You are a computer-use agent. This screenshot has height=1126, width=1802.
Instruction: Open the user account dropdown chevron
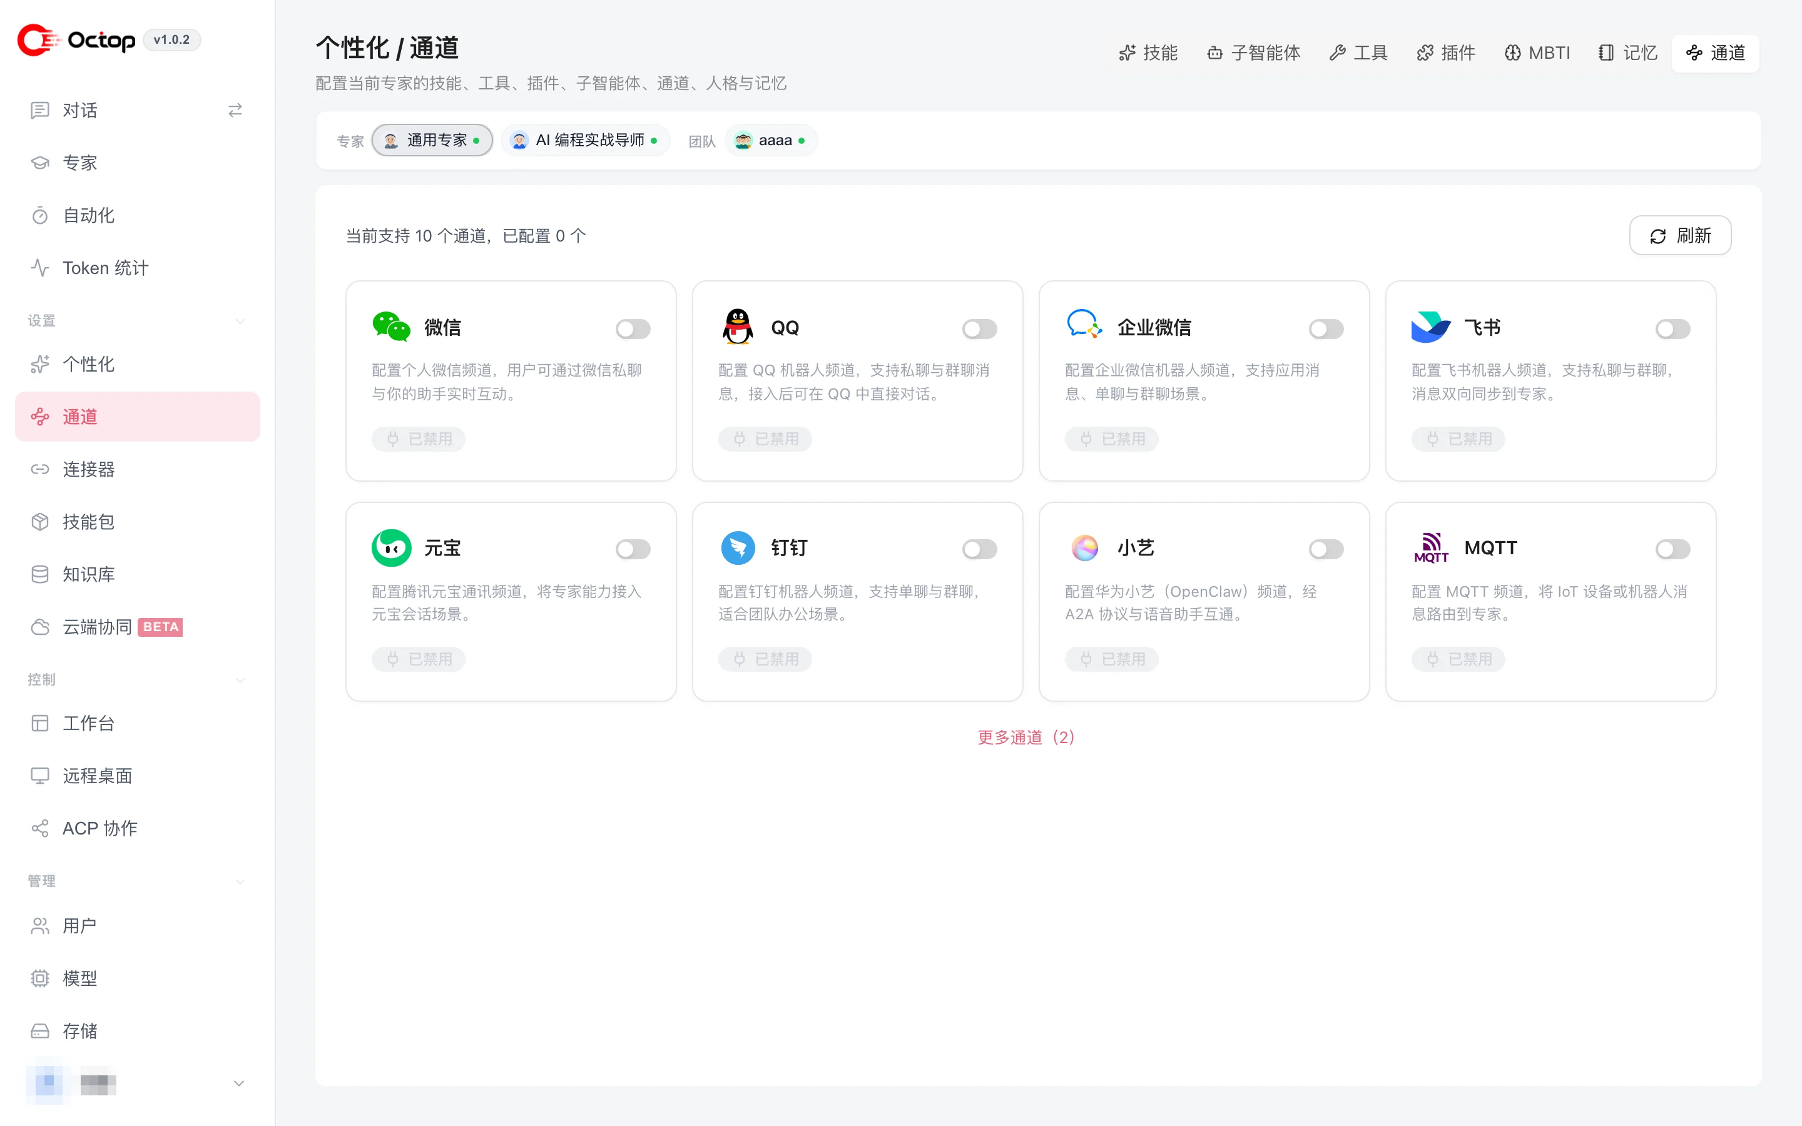pos(239,1083)
